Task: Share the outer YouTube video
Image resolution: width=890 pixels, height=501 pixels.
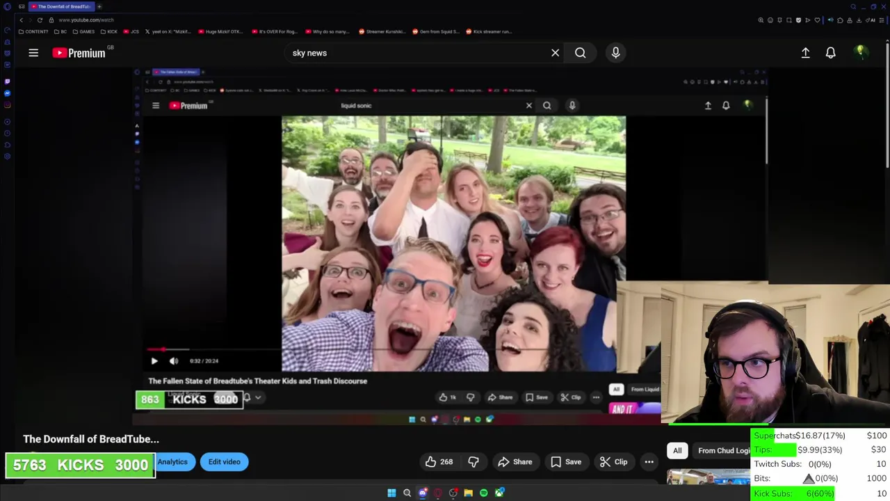Action: [515, 462]
